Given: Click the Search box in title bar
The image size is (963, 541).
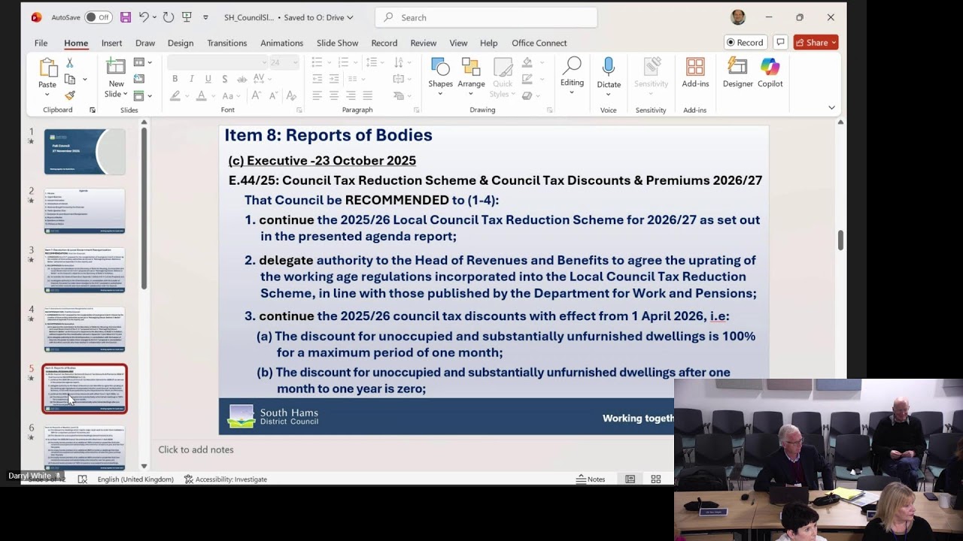Looking at the screenshot, I should pyautogui.click(x=486, y=17).
